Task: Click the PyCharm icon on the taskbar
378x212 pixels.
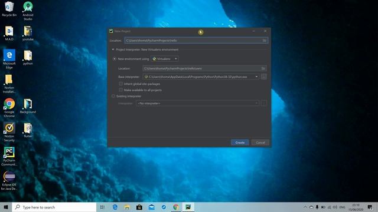Action: pyautogui.click(x=188, y=207)
